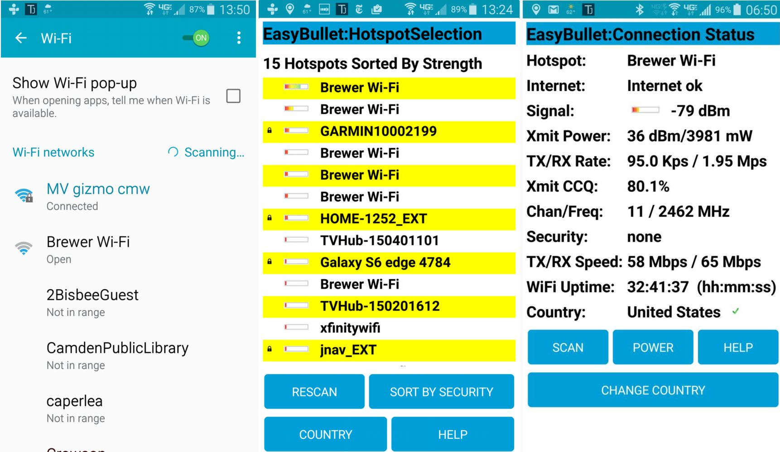Viewport: 780px width, 452px height.
Task: Tap battery icon showing 87%
Action: pos(211,10)
